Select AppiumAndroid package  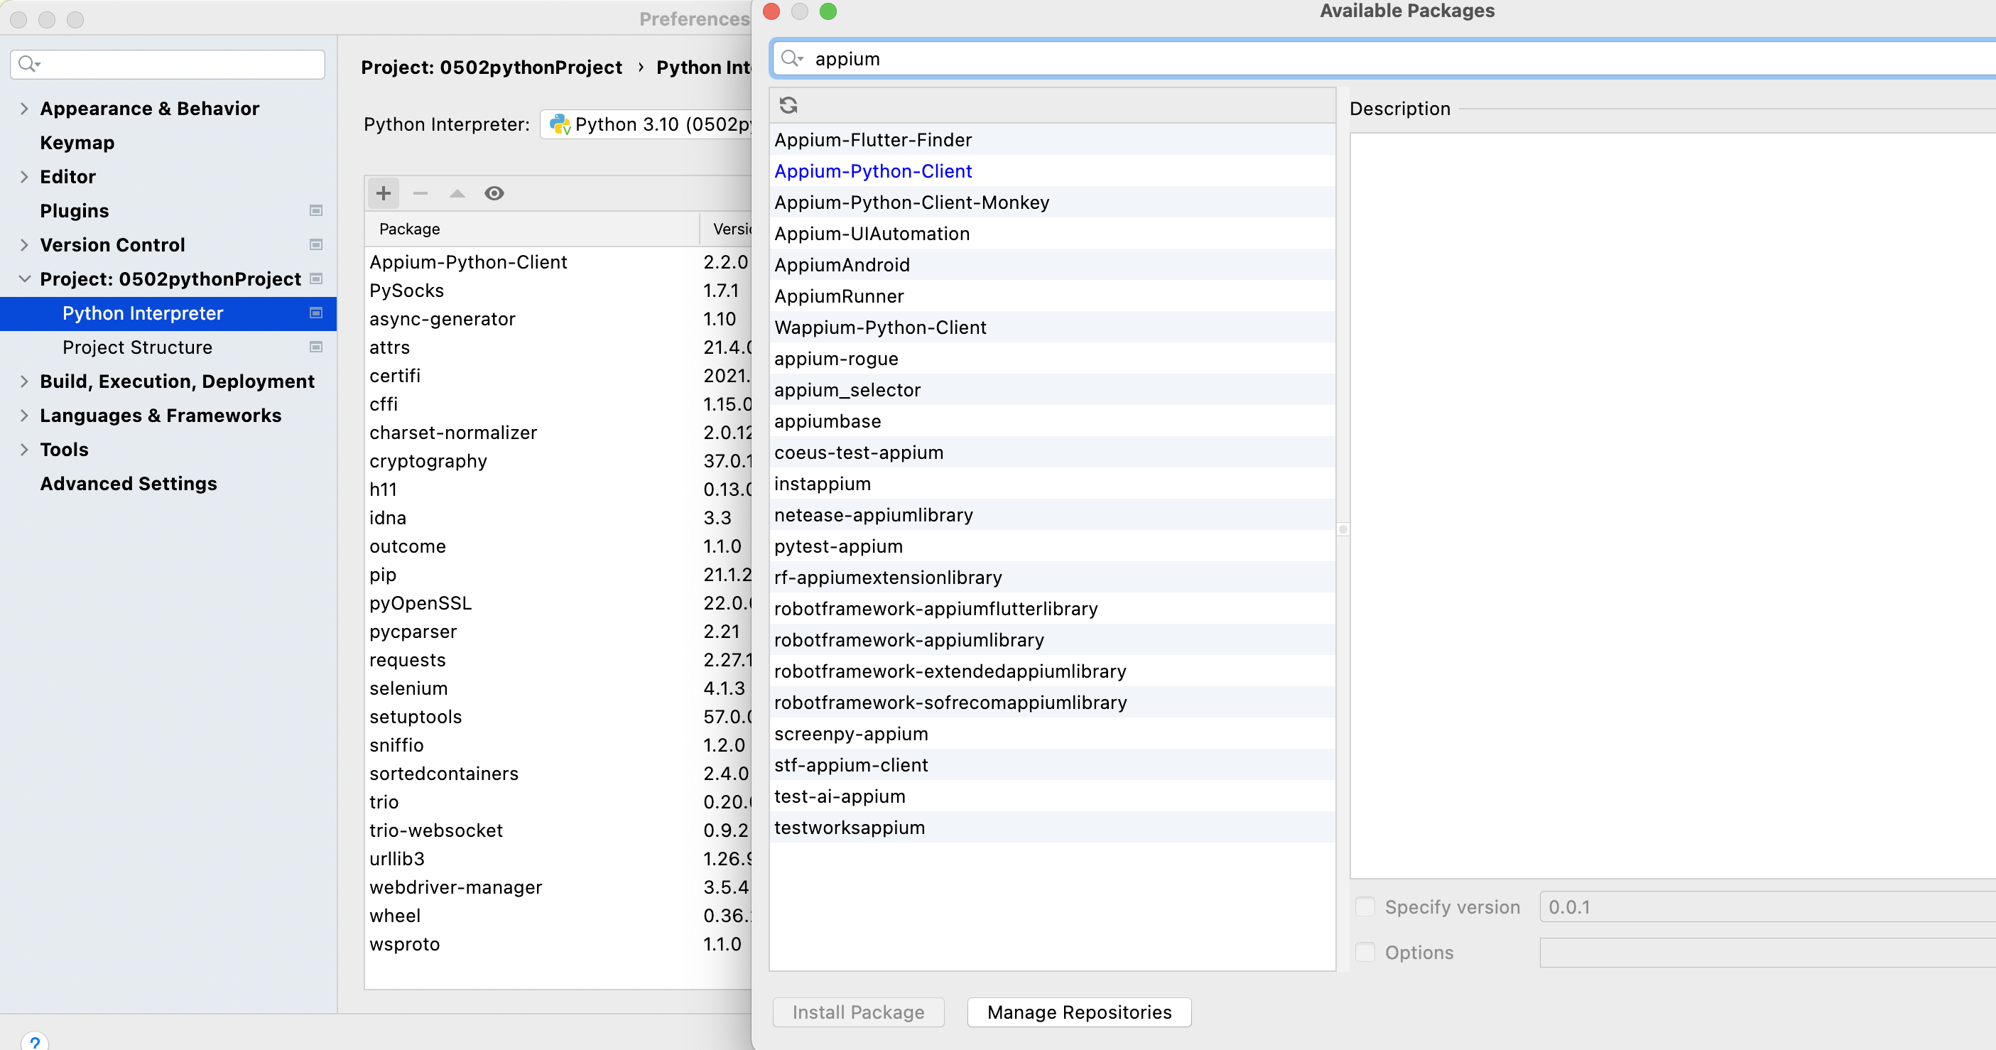tap(1052, 265)
